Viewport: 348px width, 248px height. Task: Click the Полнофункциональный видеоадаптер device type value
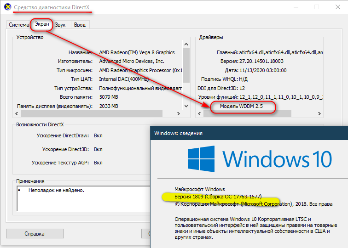141,88
